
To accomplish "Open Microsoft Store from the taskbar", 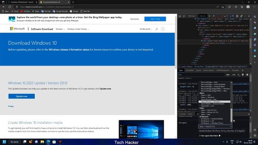I will (54, 142).
